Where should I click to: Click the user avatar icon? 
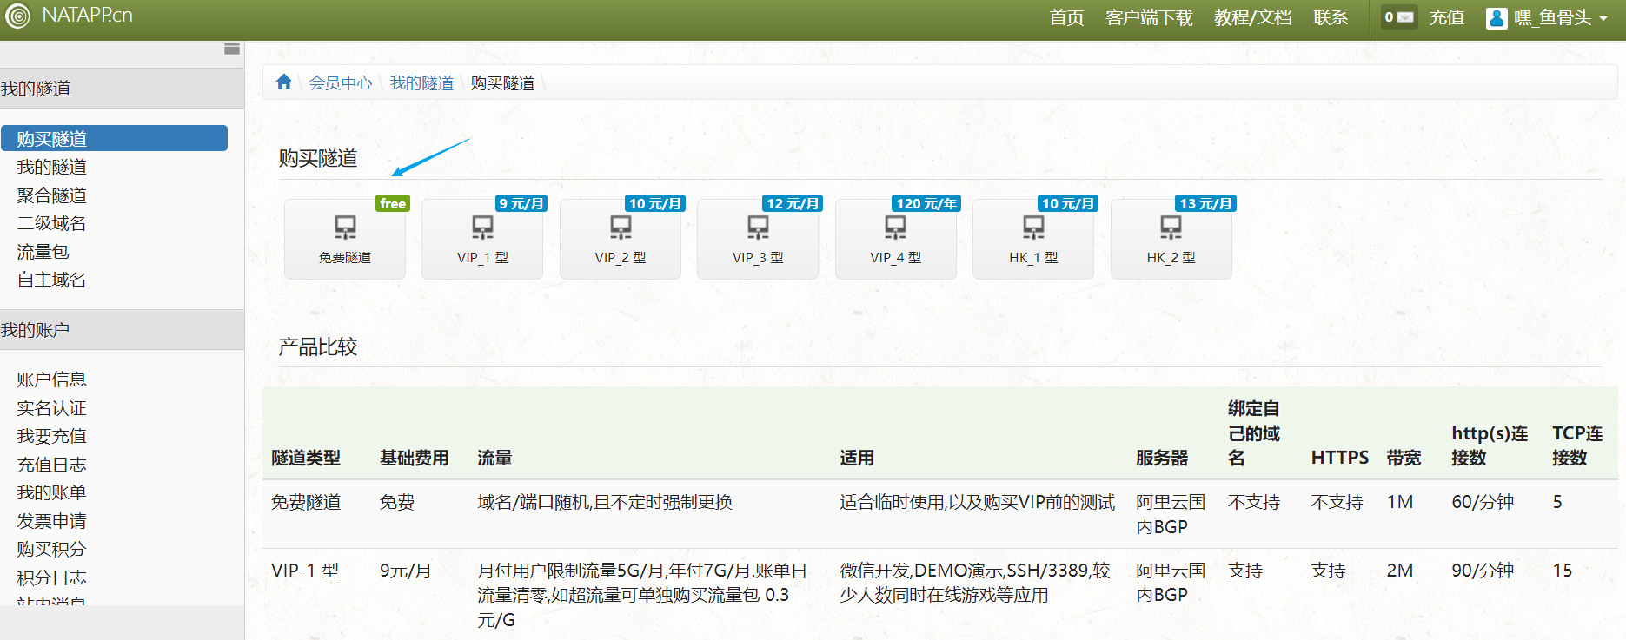pyautogui.click(x=1497, y=17)
